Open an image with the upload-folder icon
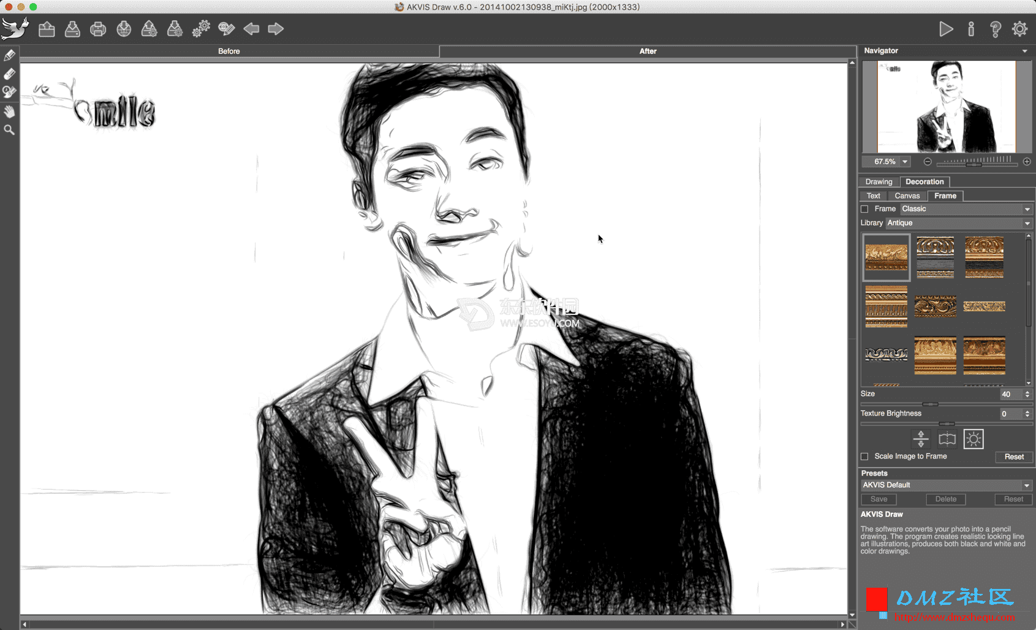The width and height of the screenshot is (1036, 630). point(47,29)
